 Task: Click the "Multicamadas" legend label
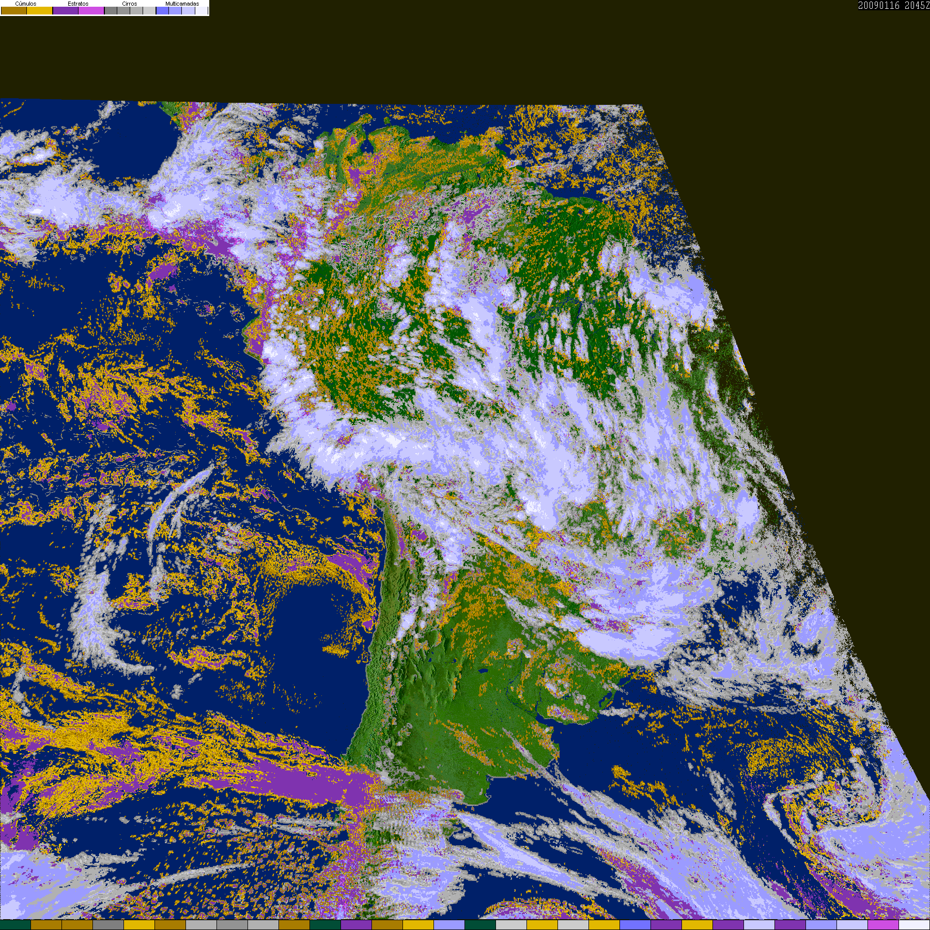click(182, 4)
